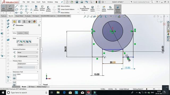Viewport: 170px width, 95px height.
Task: Switch to the 3D Views bottom tab
Action: 31,87
